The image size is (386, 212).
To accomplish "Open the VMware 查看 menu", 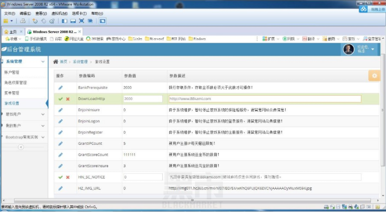I will [41, 13].
